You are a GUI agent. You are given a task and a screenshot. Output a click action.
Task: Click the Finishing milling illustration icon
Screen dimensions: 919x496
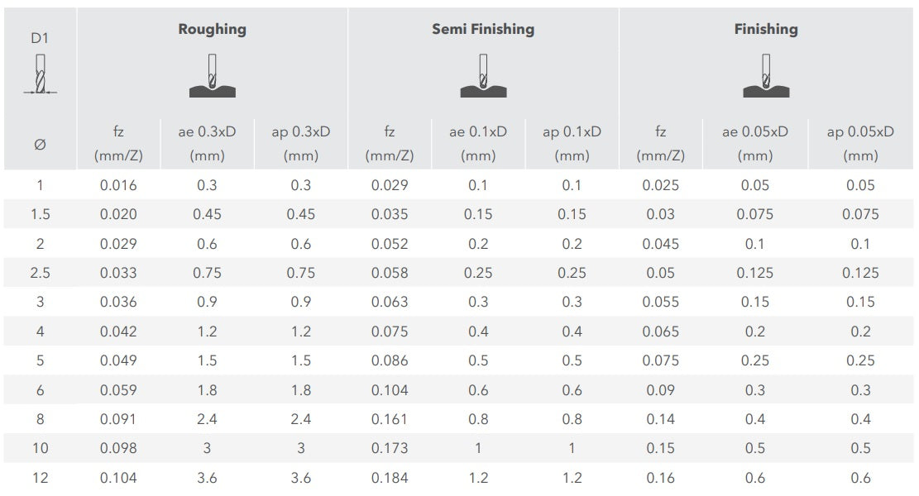point(766,76)
